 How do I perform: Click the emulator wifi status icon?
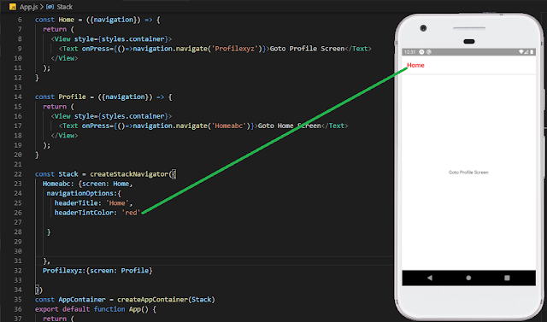pos(521,52)
